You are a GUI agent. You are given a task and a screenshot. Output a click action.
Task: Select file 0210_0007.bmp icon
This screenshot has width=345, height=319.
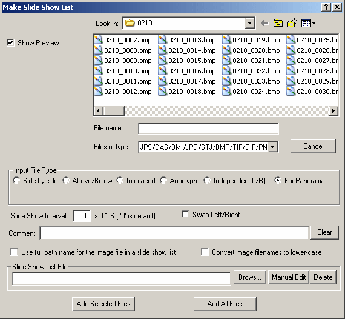98,40
